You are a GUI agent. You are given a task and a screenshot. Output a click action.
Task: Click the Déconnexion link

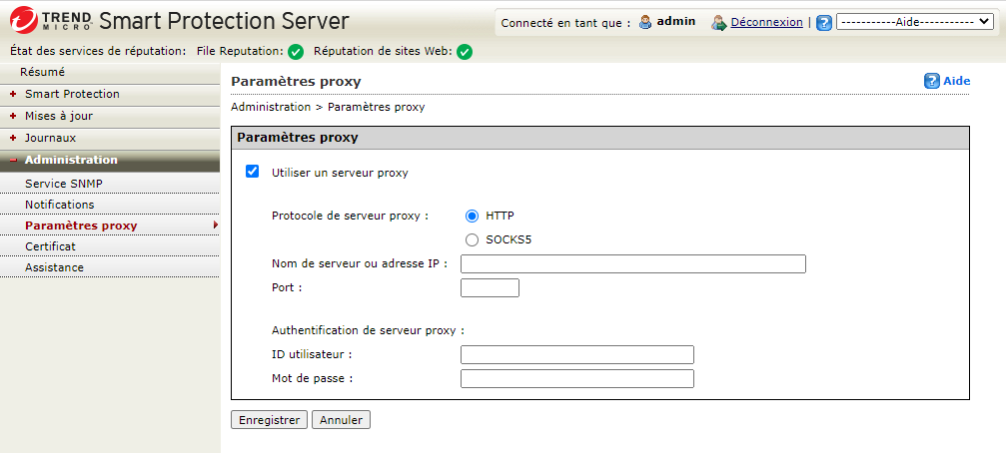tap(766, 22)
